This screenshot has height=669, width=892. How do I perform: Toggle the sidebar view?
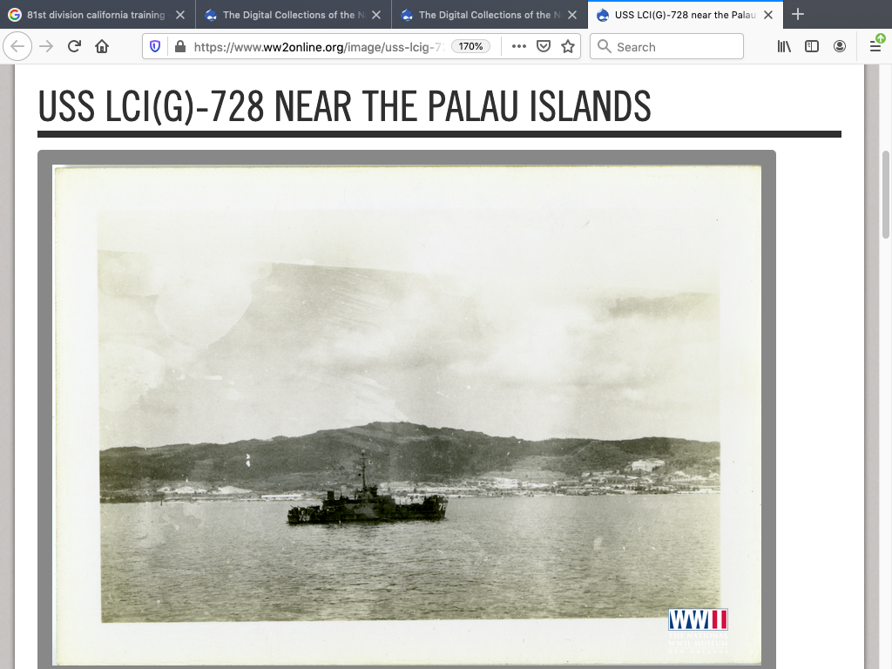tap(812, 47)
